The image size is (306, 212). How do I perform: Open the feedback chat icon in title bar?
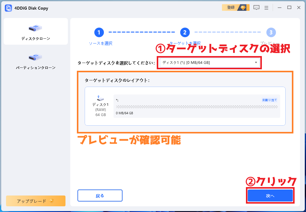click(x=256, y=7)
